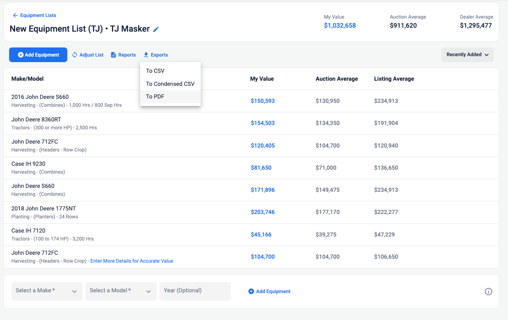Image resolution: width=508 pixels, height=320 pixels.
Task: Click Auction Average value $39,275
Action: point(326,235)
